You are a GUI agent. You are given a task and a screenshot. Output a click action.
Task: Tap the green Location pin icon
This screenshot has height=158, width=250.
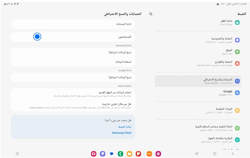[237, 52]
